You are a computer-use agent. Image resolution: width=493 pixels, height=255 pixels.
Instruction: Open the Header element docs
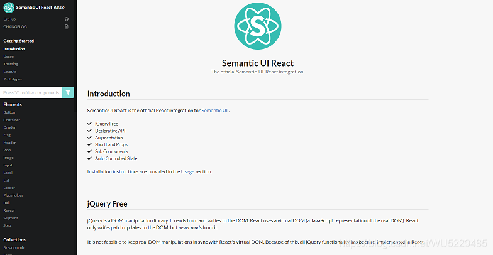(9, 143)
